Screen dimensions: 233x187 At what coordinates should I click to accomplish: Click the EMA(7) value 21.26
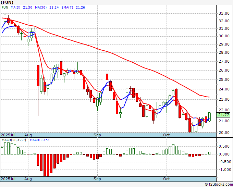pyautogui.click(x=80, y=8)
